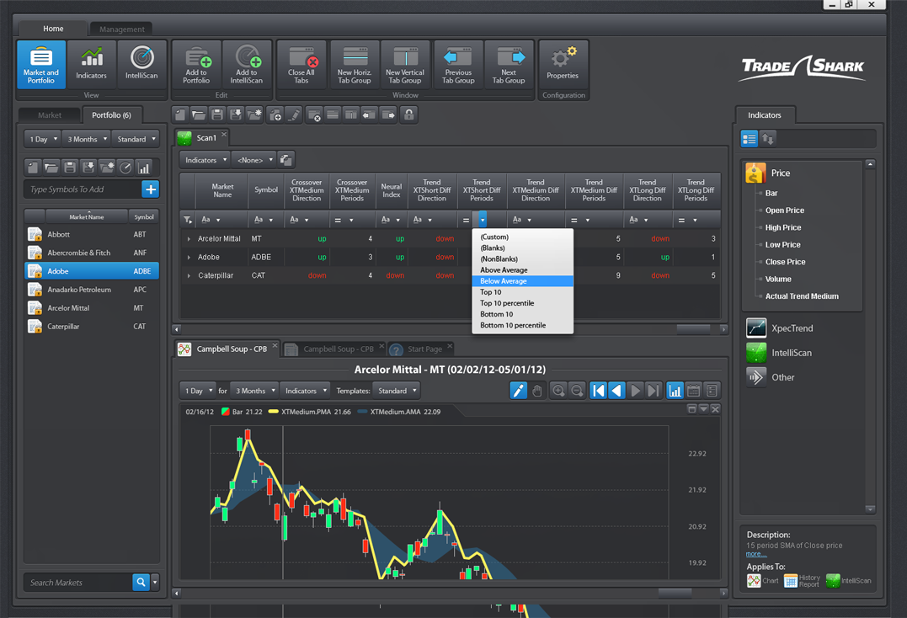Click the blue XTMedium.AMA legend swatch

pos(363,412)
